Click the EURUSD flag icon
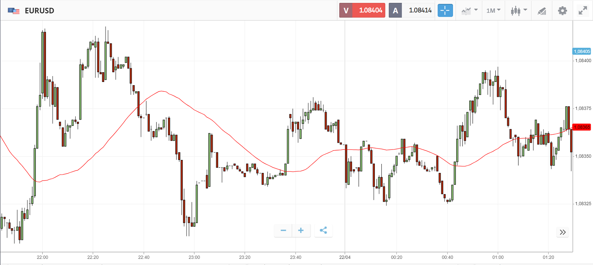Image resolution: width=593 pixels, height=265 pixels. pyautogui.click(x=14, y=11)
